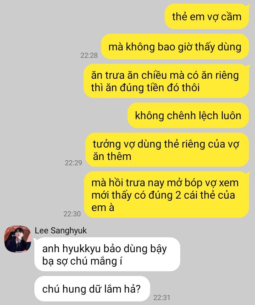Click the number "2" in the yellow message
Viewport: 255px width, 305px height.
pyautogui.click(x=178, y=195)
